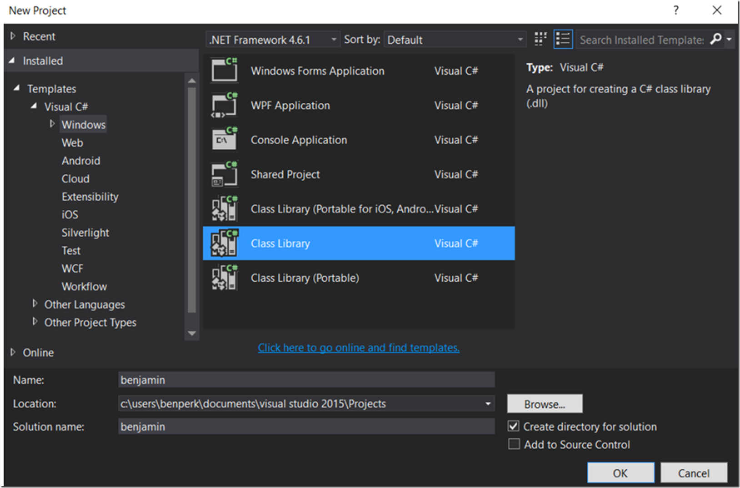Click the highlighted Class Library icon
The width and height of the screenshot is (740, 488).
pyautogui.click(x=225, y=243)
